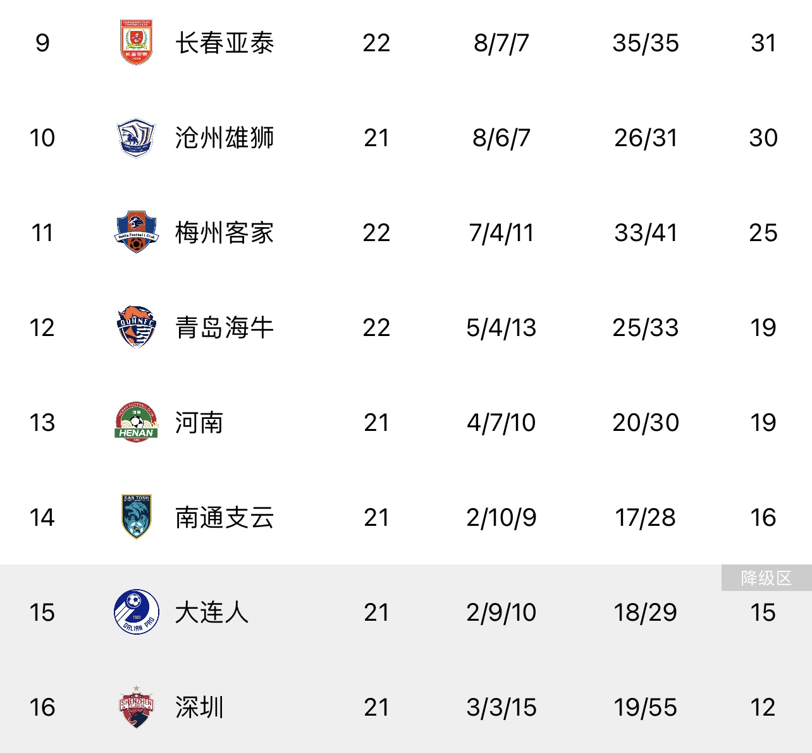Tap the 梅州客家 club logo
The height and width of the screenshot is (753, 812).
pyautogui.click(x=136, y=232)
